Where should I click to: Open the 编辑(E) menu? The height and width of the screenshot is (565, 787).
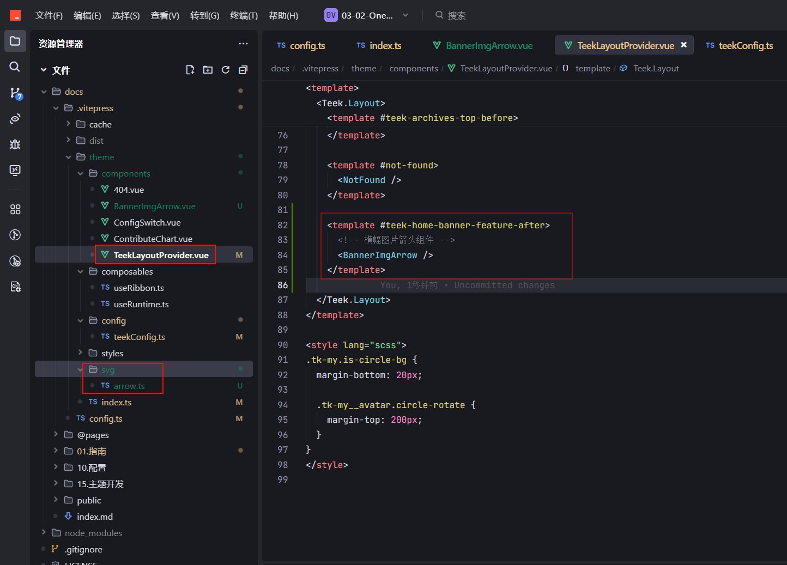tap(87, 15)
